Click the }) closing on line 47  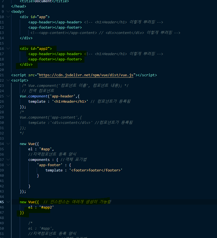(22, 213)
